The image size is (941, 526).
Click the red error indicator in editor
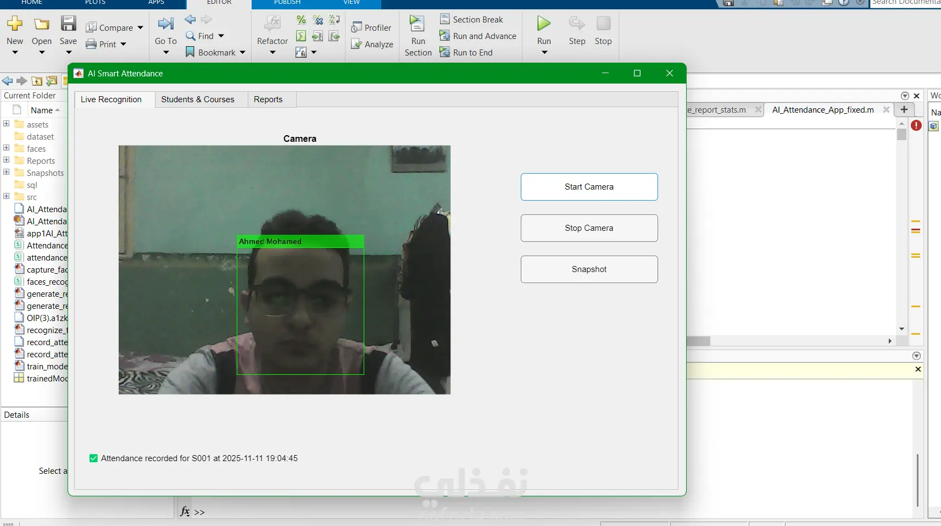point(916,125)
